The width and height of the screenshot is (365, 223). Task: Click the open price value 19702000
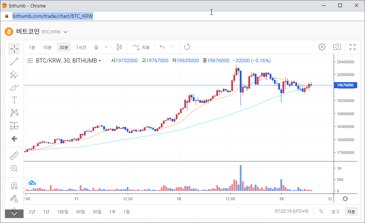[127, 60]
